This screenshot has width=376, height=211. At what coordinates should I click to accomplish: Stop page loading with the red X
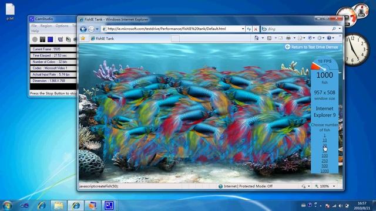256,29
